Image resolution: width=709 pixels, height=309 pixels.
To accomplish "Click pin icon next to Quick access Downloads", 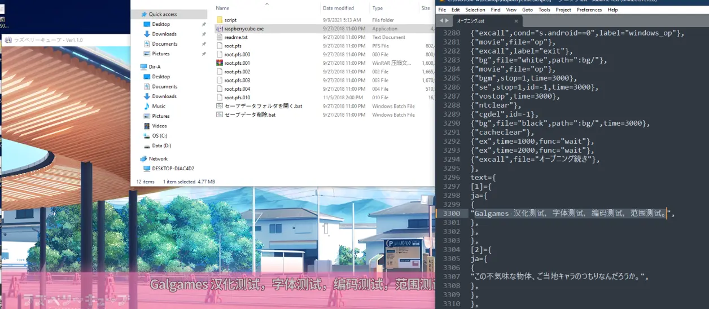I will [204, 34].
